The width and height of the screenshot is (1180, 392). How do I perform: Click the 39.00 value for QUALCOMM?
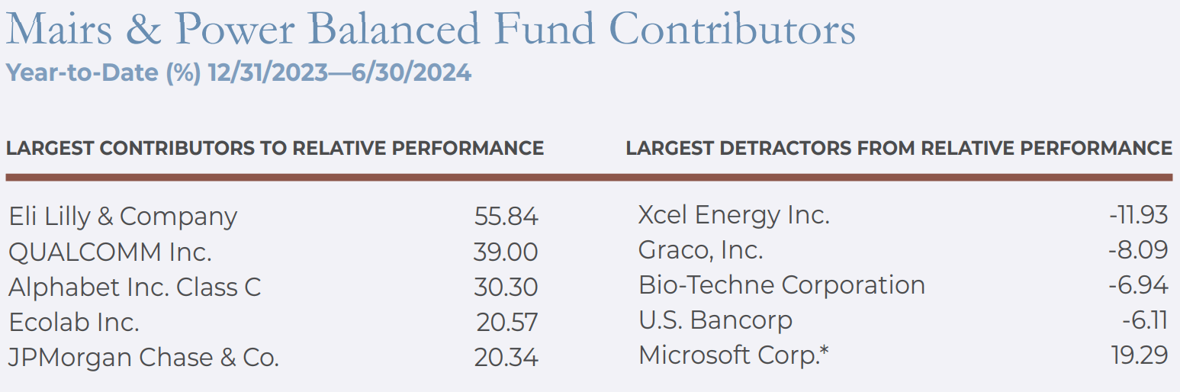(x=506, y=252)
